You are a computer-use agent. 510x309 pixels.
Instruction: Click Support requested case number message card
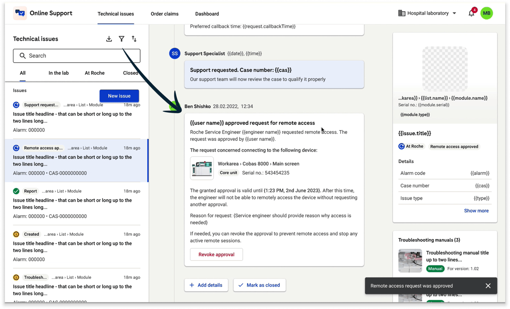click(x=274, y=74)
